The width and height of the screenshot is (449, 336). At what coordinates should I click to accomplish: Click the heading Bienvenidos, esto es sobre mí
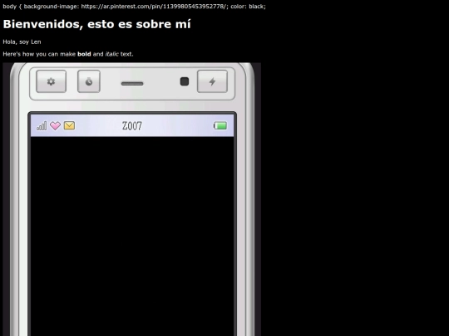pos(96,24)
